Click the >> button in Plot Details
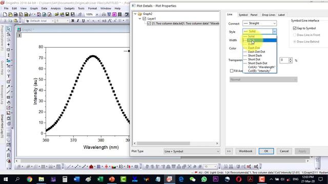 [229, 151]
